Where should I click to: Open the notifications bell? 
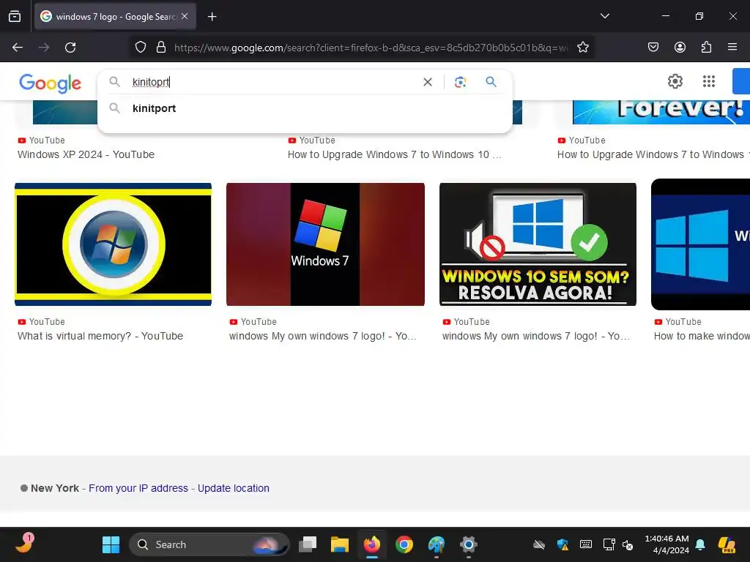(x=700, y=544)
